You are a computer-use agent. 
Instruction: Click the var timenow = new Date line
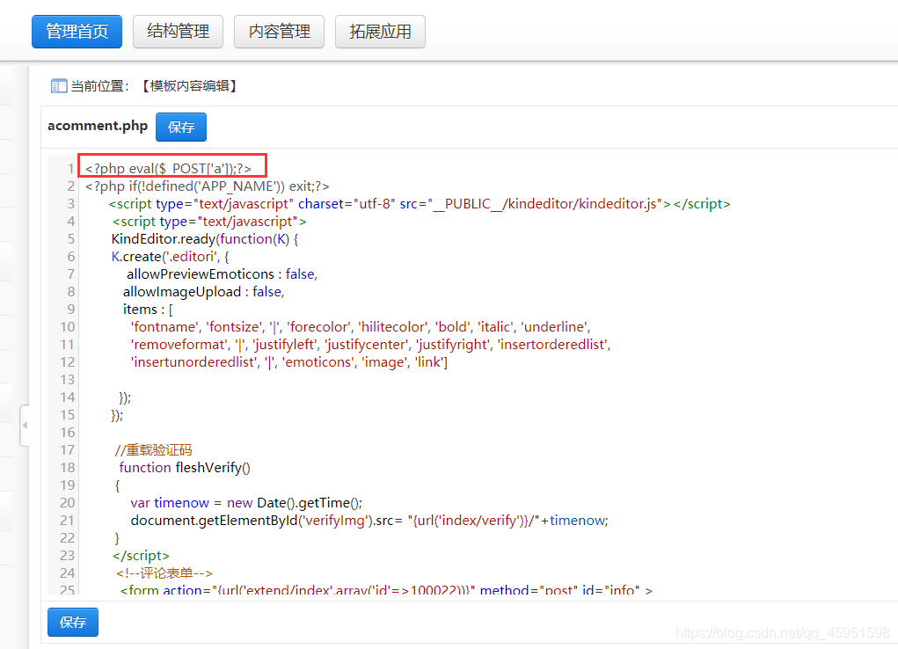246,503
